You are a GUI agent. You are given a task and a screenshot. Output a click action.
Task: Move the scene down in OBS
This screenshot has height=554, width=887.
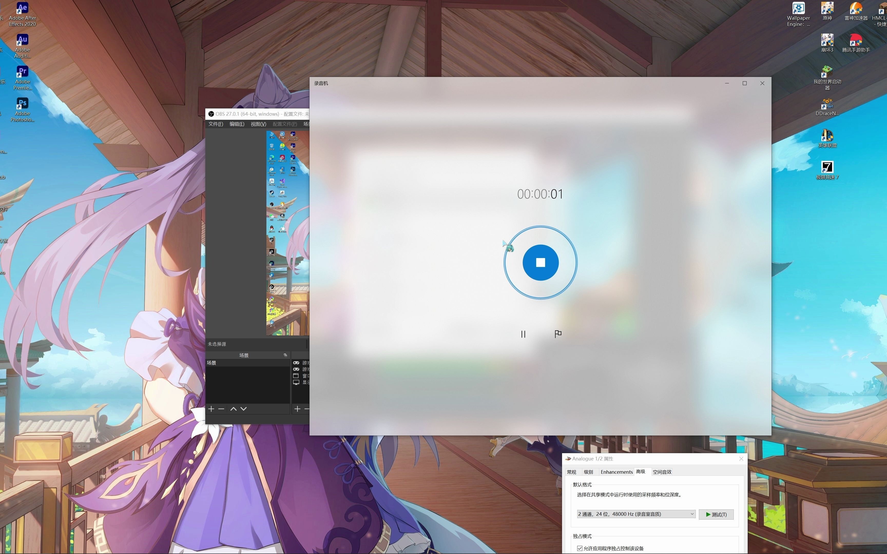pos(243,409)
